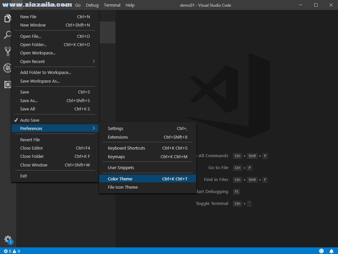This screenshot has width=338, height=254.
Task: Close the Visual Studio Code window
Action: 331,5
